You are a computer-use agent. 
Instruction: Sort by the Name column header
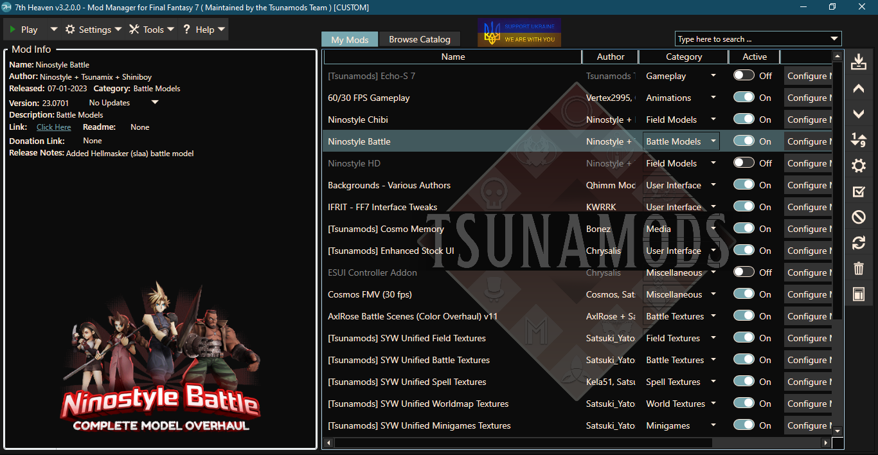tap(452, 57)
